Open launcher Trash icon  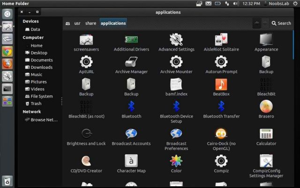[x=7, y=181]
